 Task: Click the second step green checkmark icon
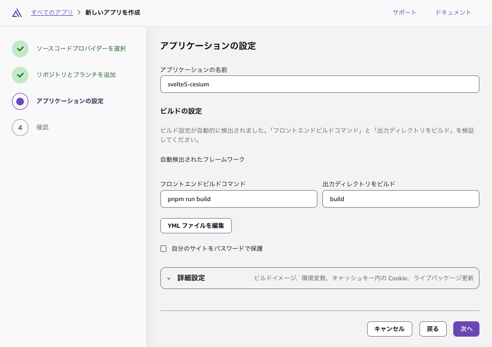pos(20,75)
